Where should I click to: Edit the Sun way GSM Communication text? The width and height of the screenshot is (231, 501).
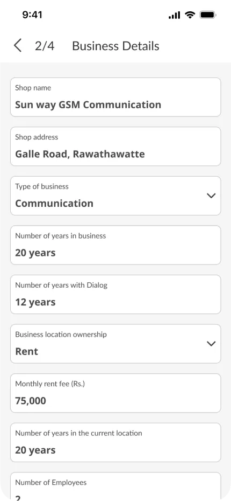pyautogui.click(x=88, y=105)
